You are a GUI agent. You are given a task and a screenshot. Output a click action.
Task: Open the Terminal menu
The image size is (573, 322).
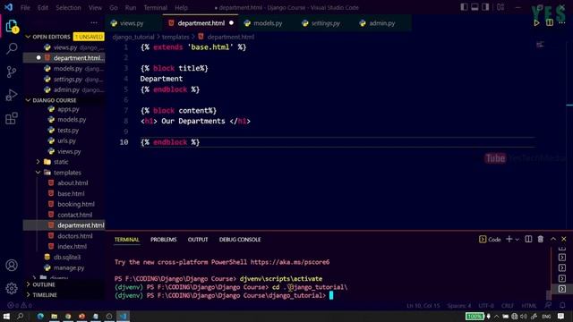tap(155, 7)
